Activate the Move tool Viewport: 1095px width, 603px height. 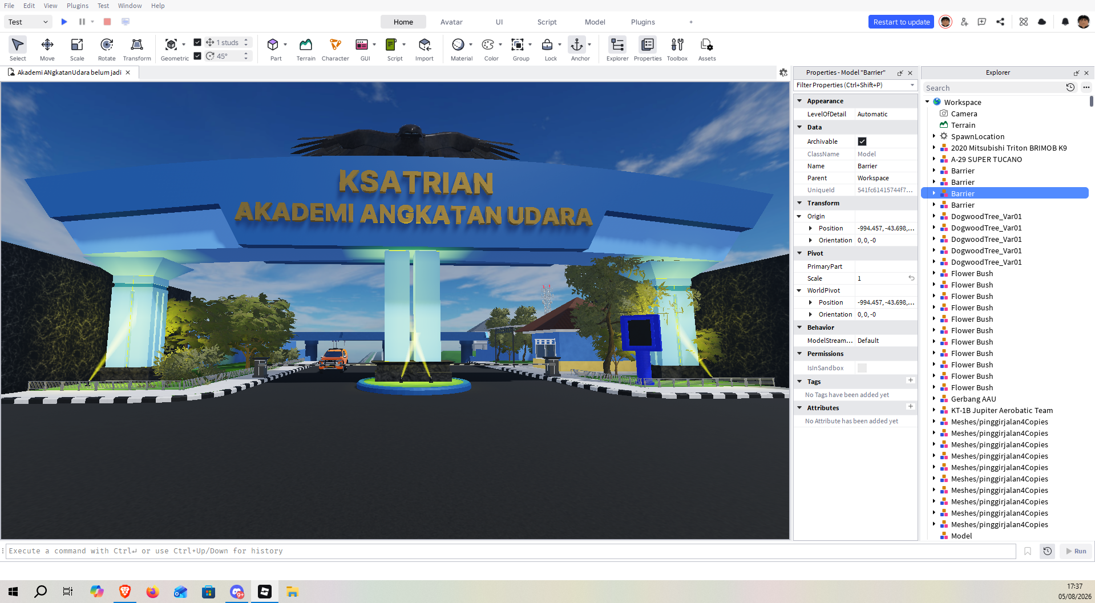coord(47,49)
